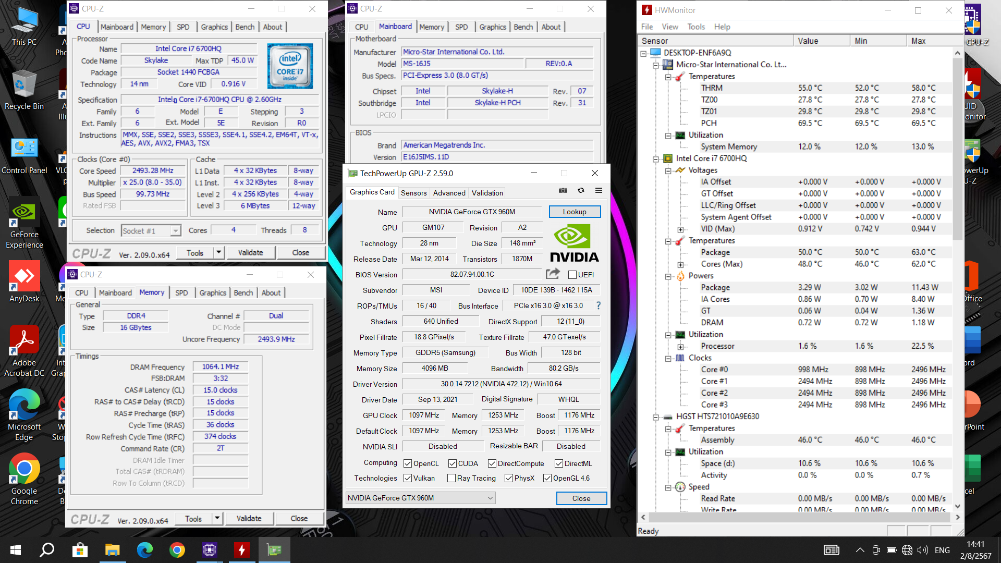This screenshot has height=563, width=1001.
Task: Toggle OpenGL 4.6 checkbox
Action: 547,478
